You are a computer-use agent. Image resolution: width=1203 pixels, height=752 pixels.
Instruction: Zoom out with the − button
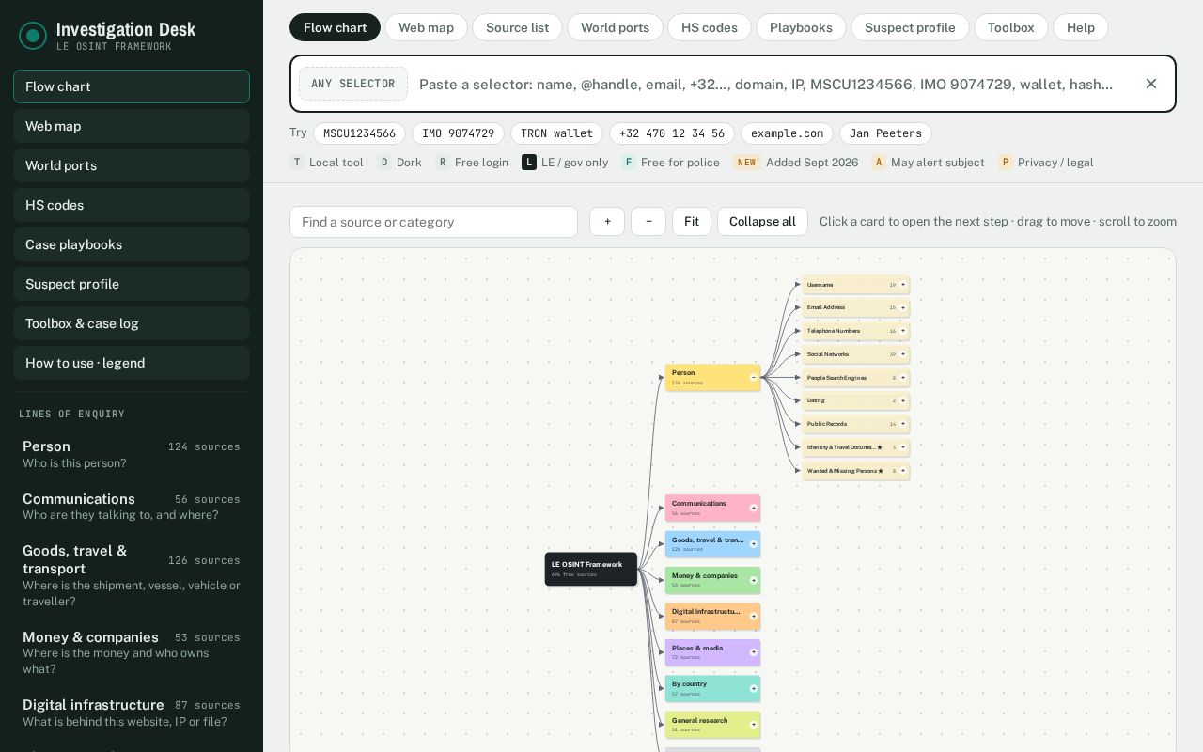click(x=648, y=222)
